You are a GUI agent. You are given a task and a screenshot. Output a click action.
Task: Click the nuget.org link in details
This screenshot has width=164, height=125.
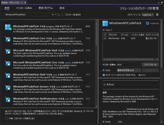click(x=154, y=24)
